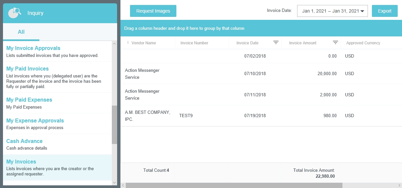Screen dimensions: 402x188
Task: Open My Invoice Approvals inquiry
Action: coord(33,48)
